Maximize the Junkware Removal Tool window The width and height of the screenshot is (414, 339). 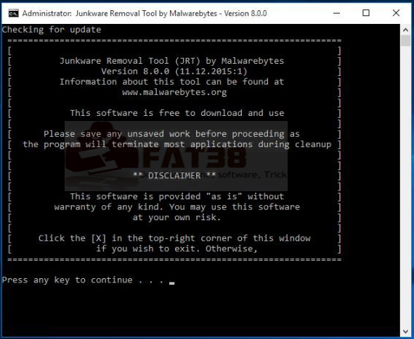(366, 13)
